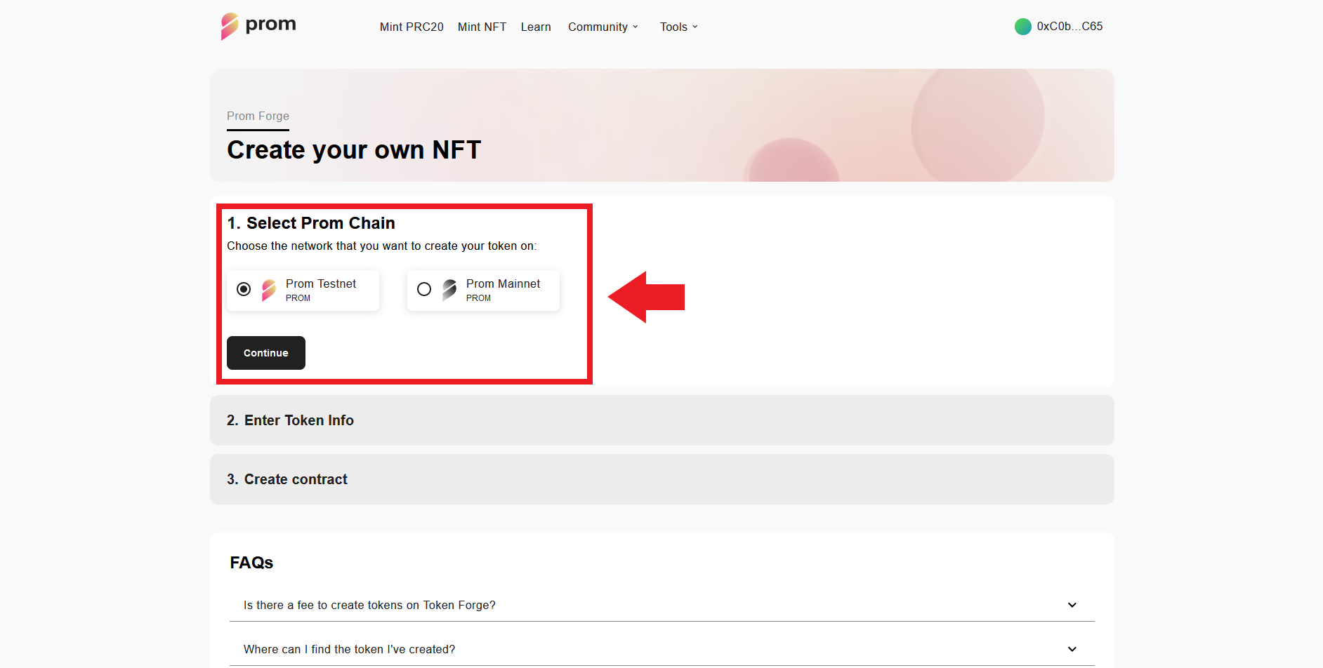Open step 3 Create contract section
Viewport: 1323px width, 668px height.
tap(287, 479)
